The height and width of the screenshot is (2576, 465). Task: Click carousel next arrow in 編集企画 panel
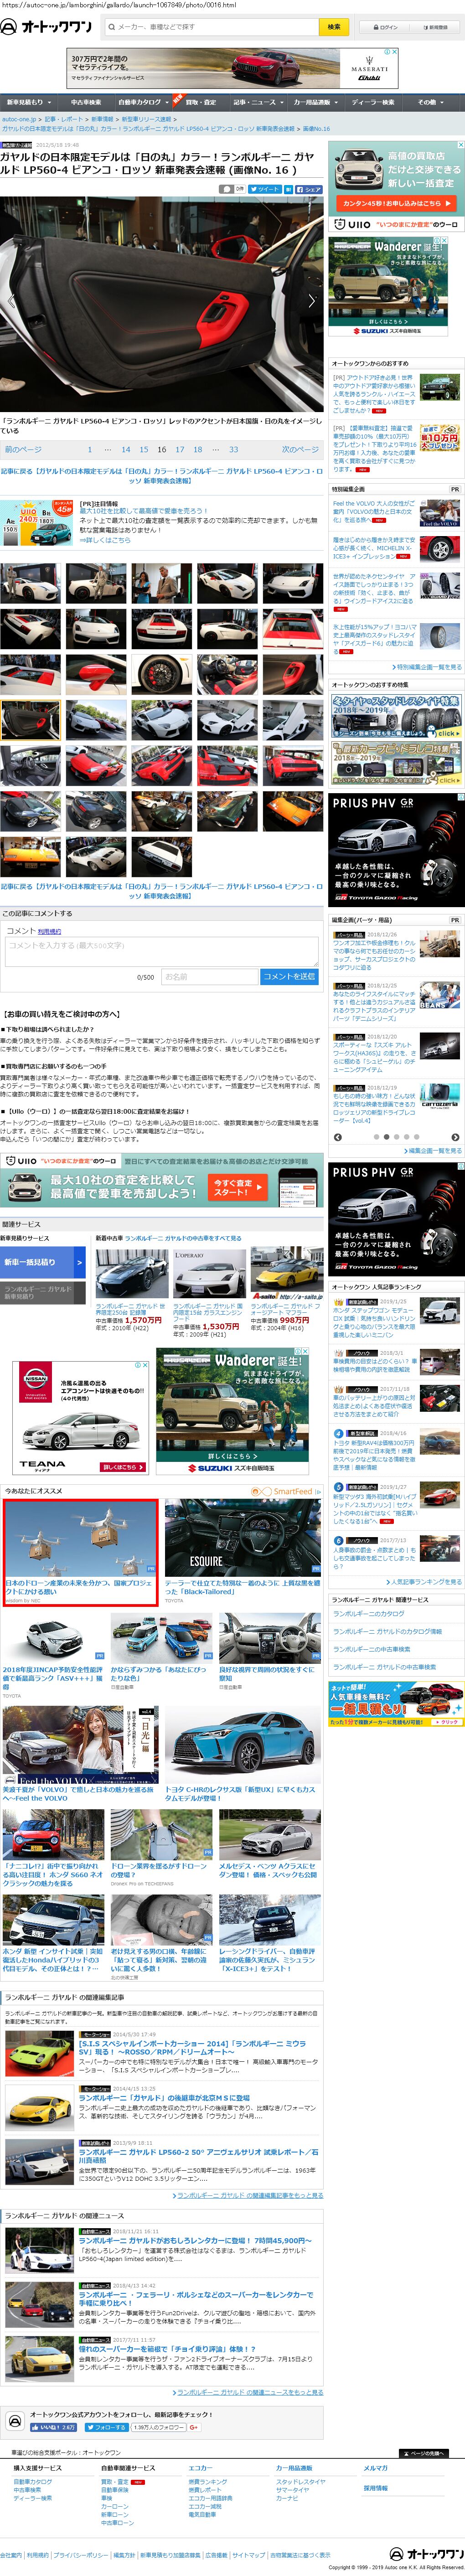coord(455,1137)
